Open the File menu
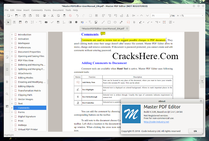209x141 pixels. click(x=7, y=10)
